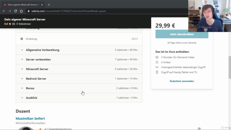Click the Bedrock Server section title
The height and width of the screenshot is (130, 231).
[36, 79]
